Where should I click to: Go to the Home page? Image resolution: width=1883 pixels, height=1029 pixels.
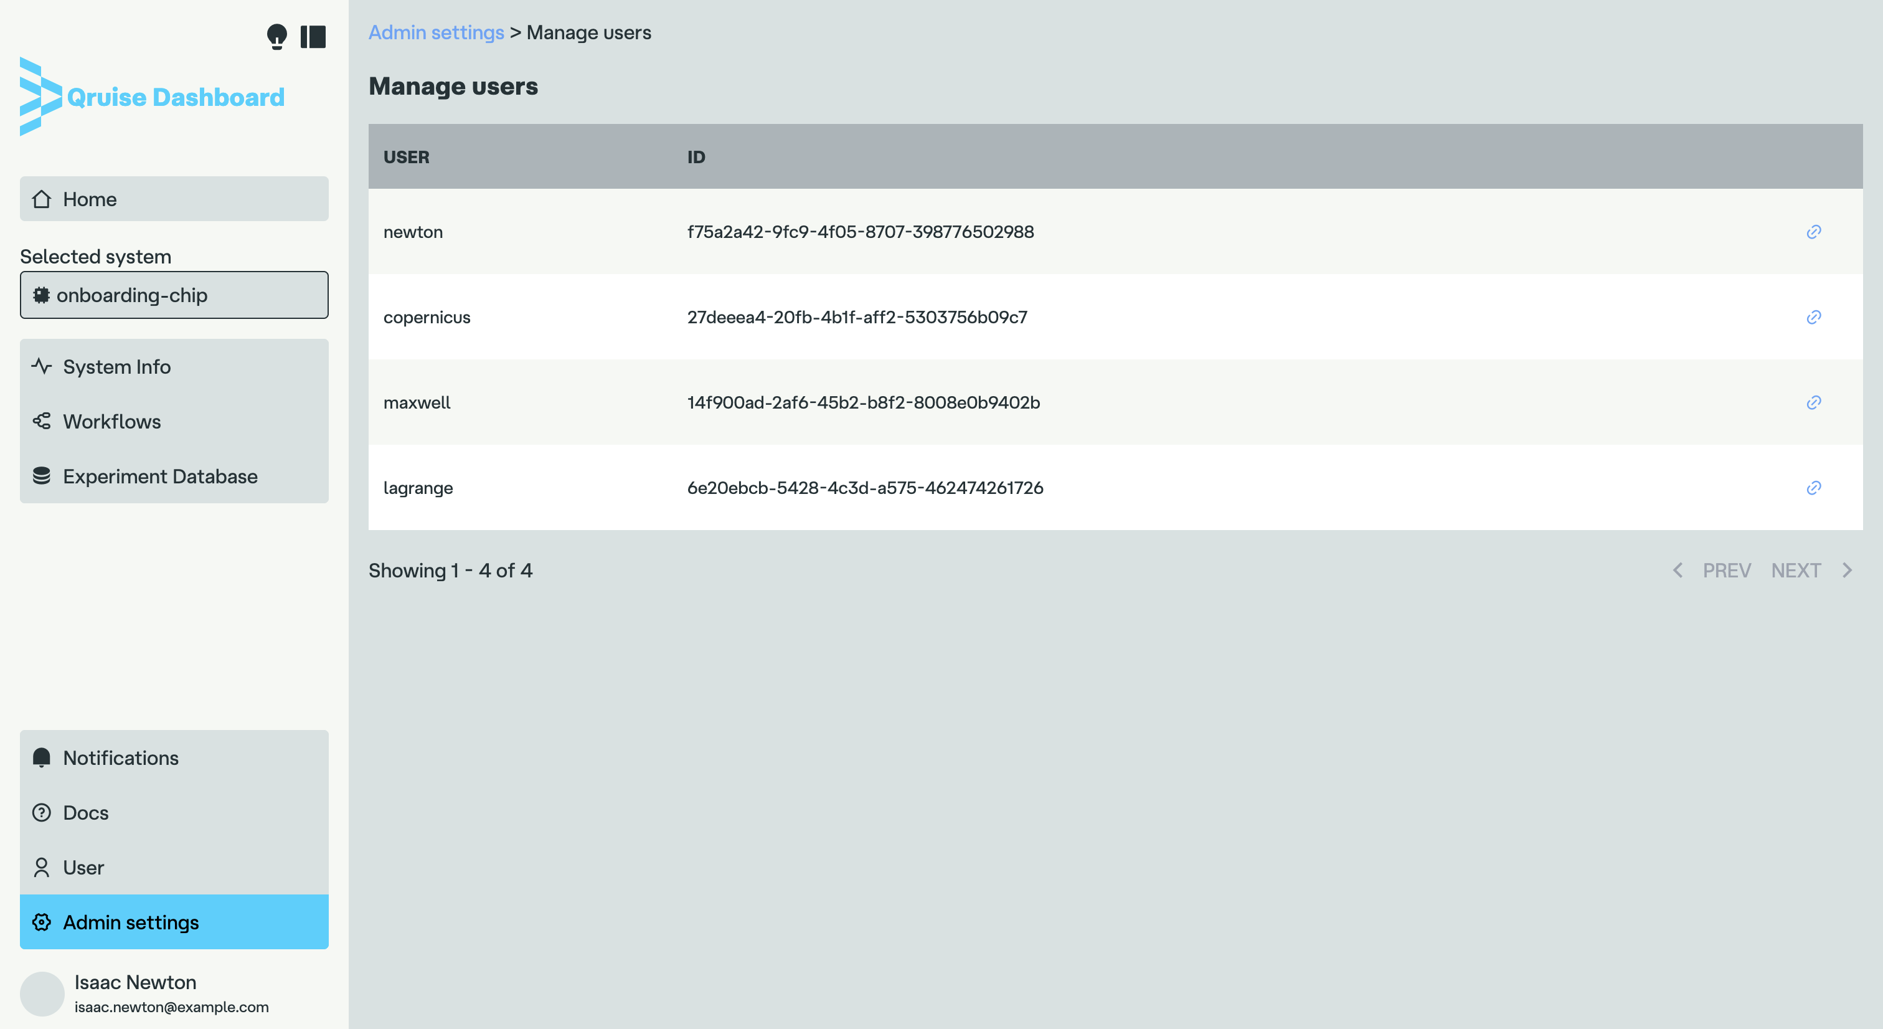pyautogui.click(x=174, y=199)
